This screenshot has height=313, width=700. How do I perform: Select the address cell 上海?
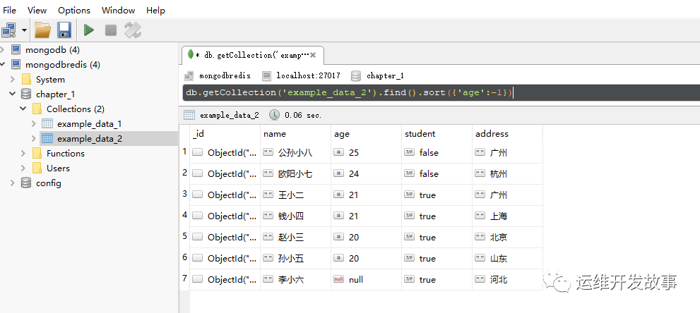(508, 216)
